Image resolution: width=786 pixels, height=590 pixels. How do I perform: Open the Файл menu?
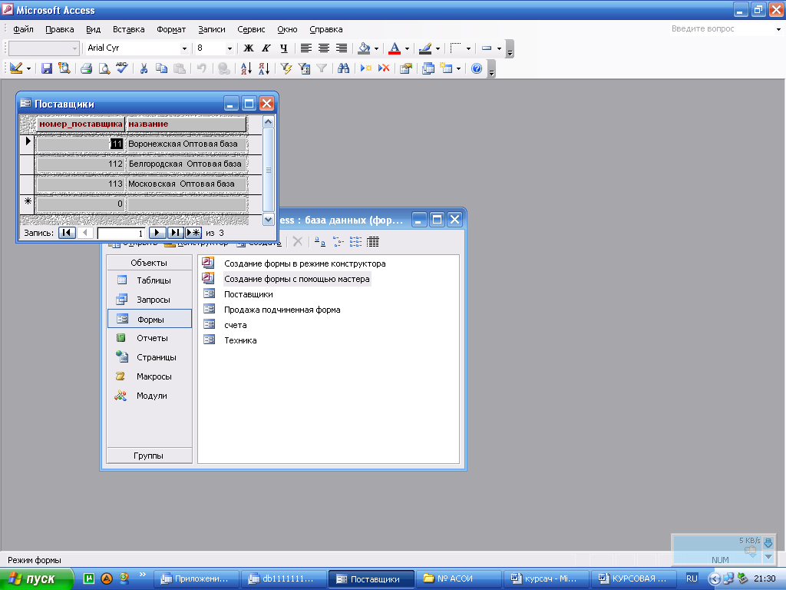(23, 30)
